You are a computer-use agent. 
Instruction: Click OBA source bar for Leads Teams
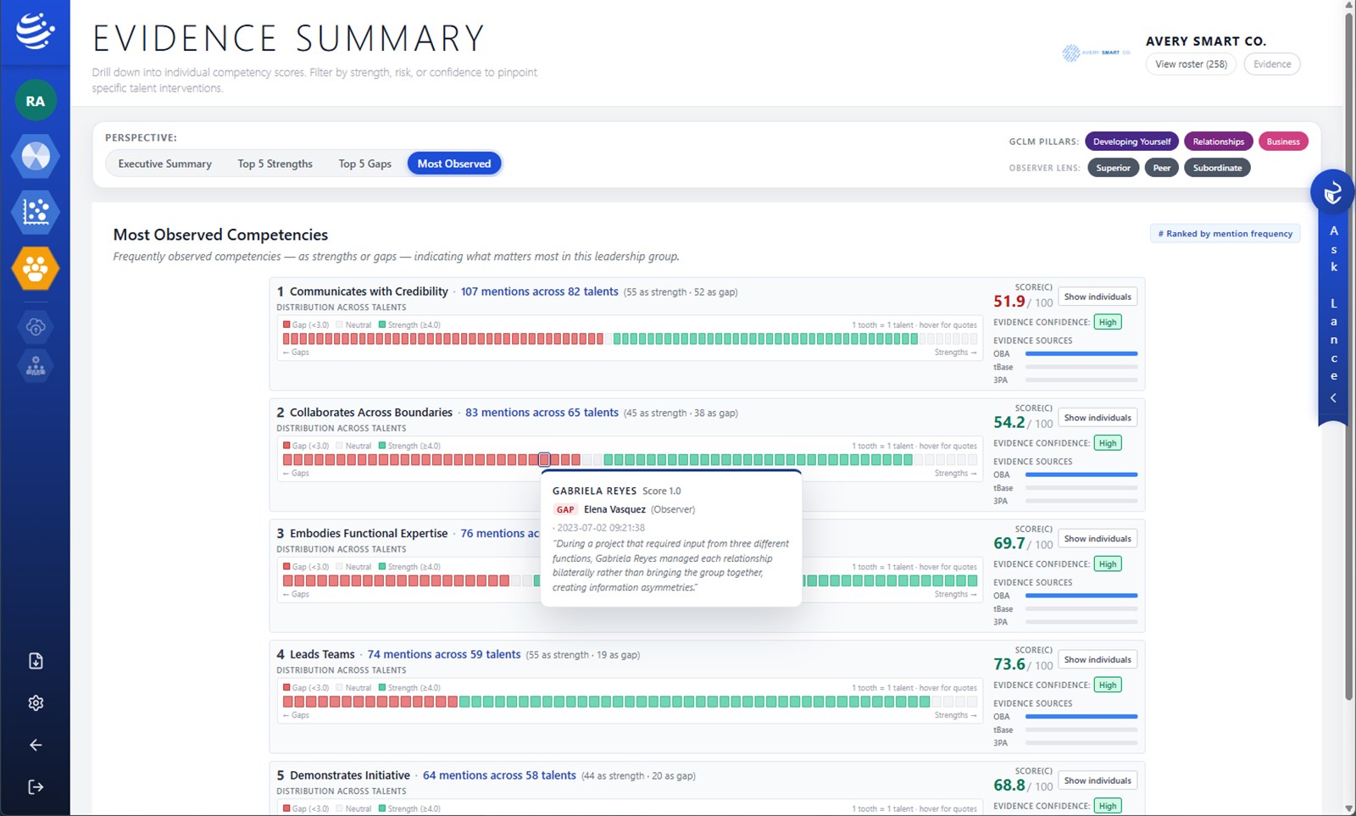tap(1081, 716)
